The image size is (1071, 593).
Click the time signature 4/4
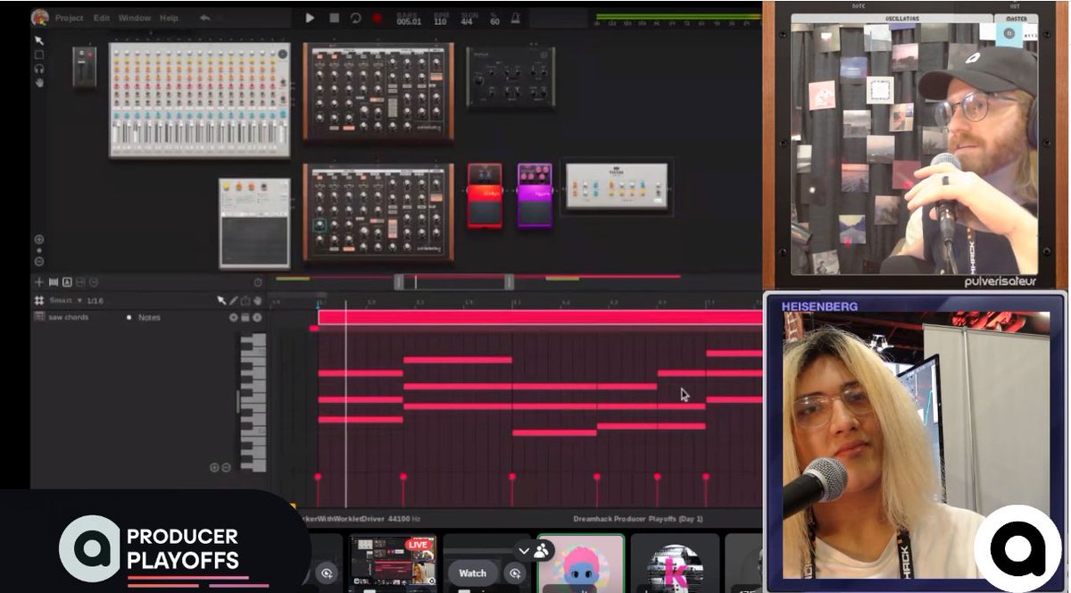pyautogui.click(x=468, y=21)
